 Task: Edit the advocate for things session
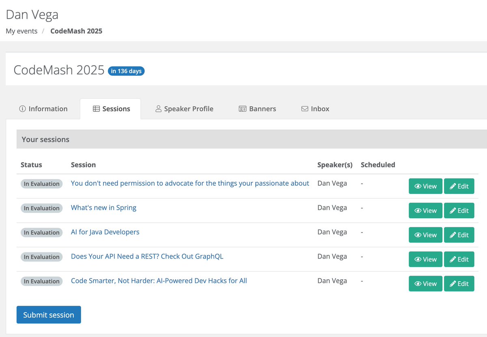tap(459, 186)
